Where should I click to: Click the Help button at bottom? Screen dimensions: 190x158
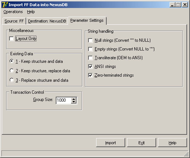(173, 143)
